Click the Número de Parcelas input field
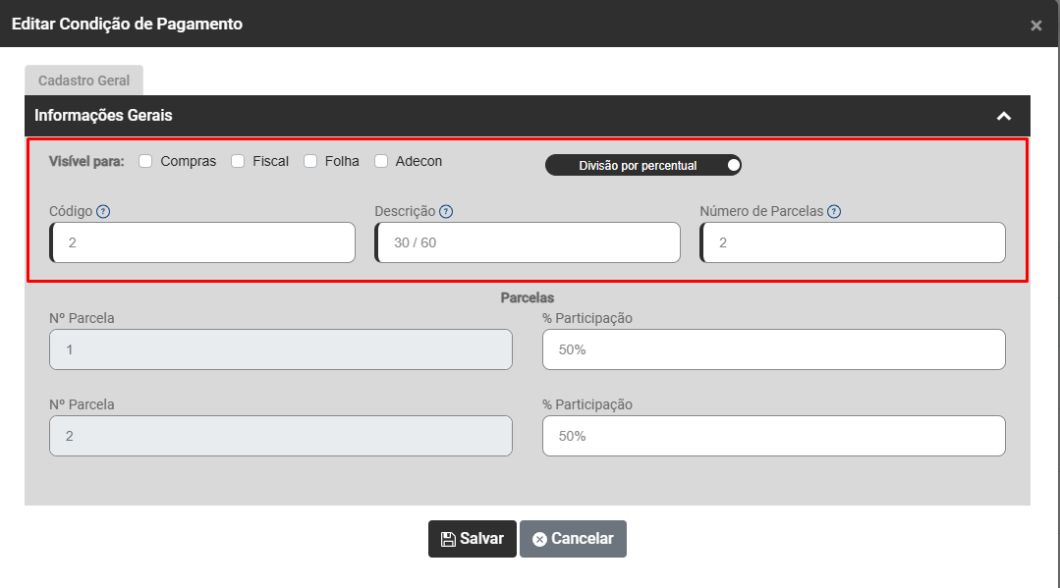 (854, 242)
